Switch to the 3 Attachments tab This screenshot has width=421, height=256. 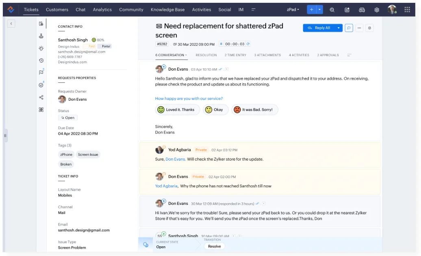267,55
